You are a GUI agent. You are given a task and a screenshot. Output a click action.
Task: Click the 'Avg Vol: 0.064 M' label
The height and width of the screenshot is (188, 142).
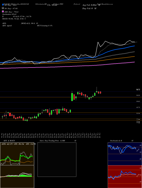click(x=91, y=5)
